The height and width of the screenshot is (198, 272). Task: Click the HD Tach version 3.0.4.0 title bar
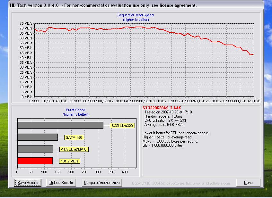[x=136, y=5]
